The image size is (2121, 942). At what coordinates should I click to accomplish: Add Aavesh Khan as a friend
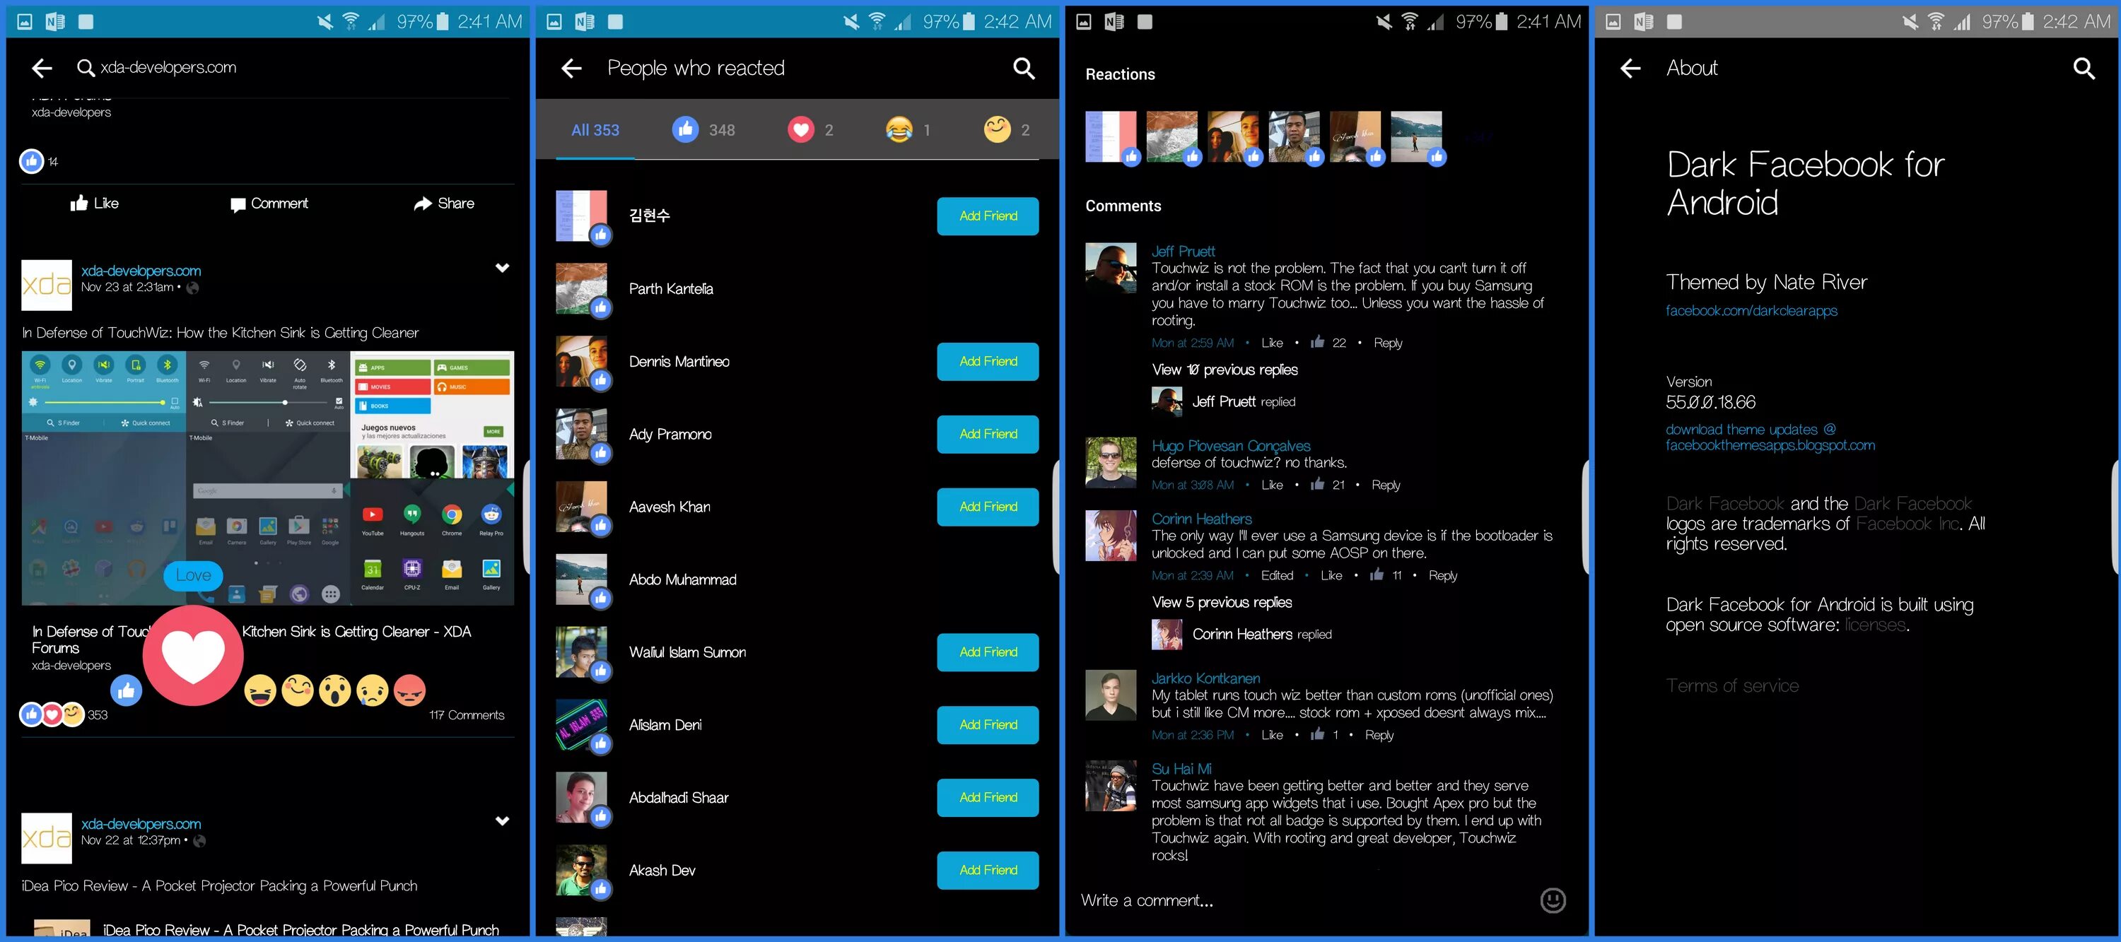987,507
